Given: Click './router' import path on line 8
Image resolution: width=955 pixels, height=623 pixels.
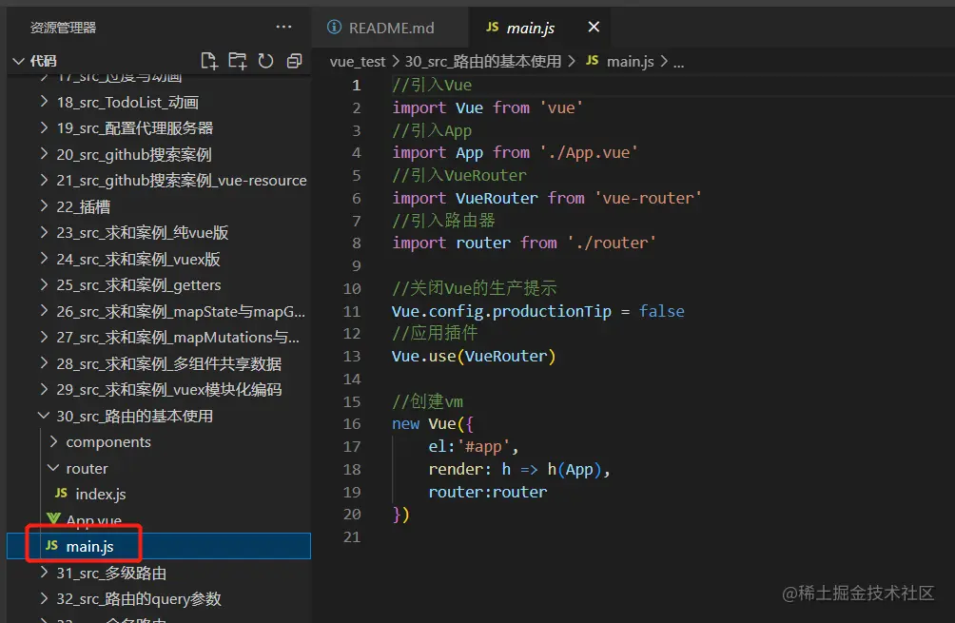Looking at the screenshot, I should click(x=612, y=243).
